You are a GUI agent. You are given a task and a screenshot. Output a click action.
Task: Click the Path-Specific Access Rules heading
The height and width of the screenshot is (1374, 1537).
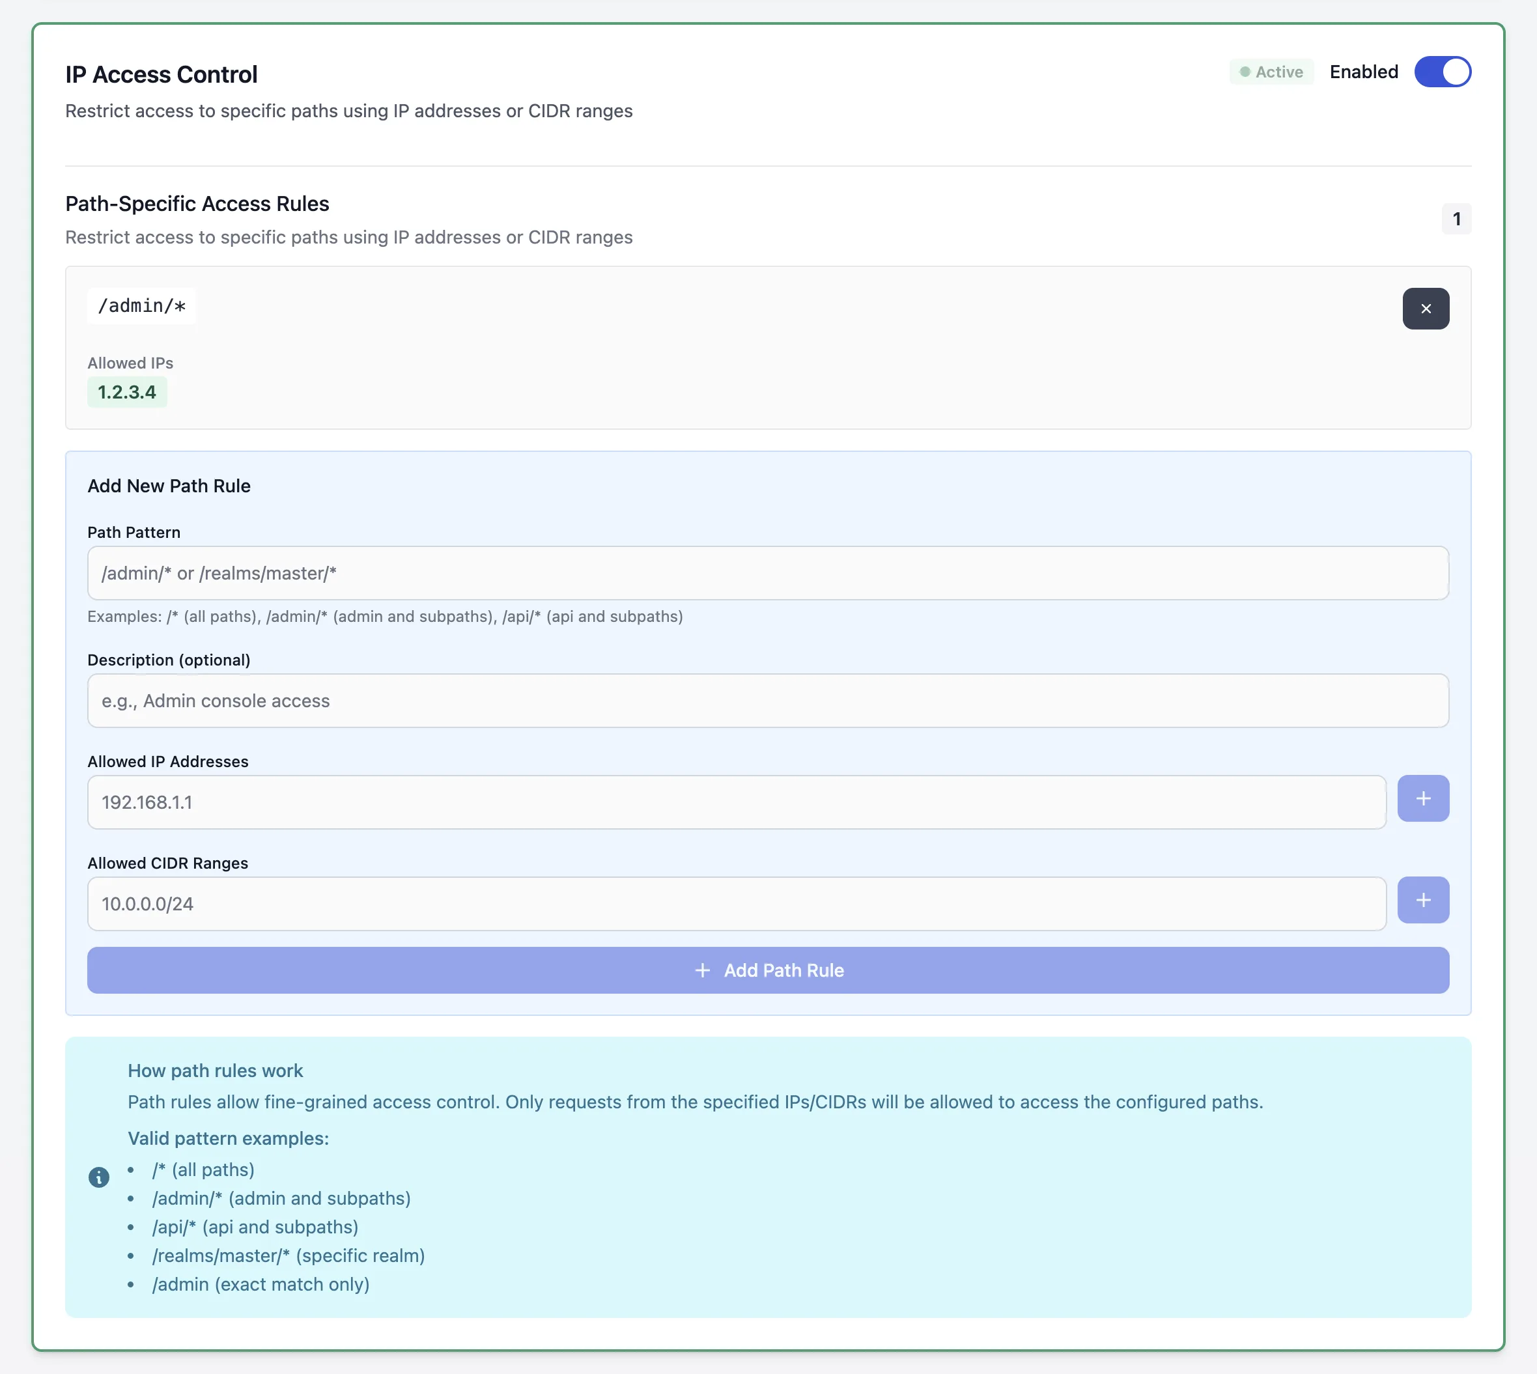point(197,204)
